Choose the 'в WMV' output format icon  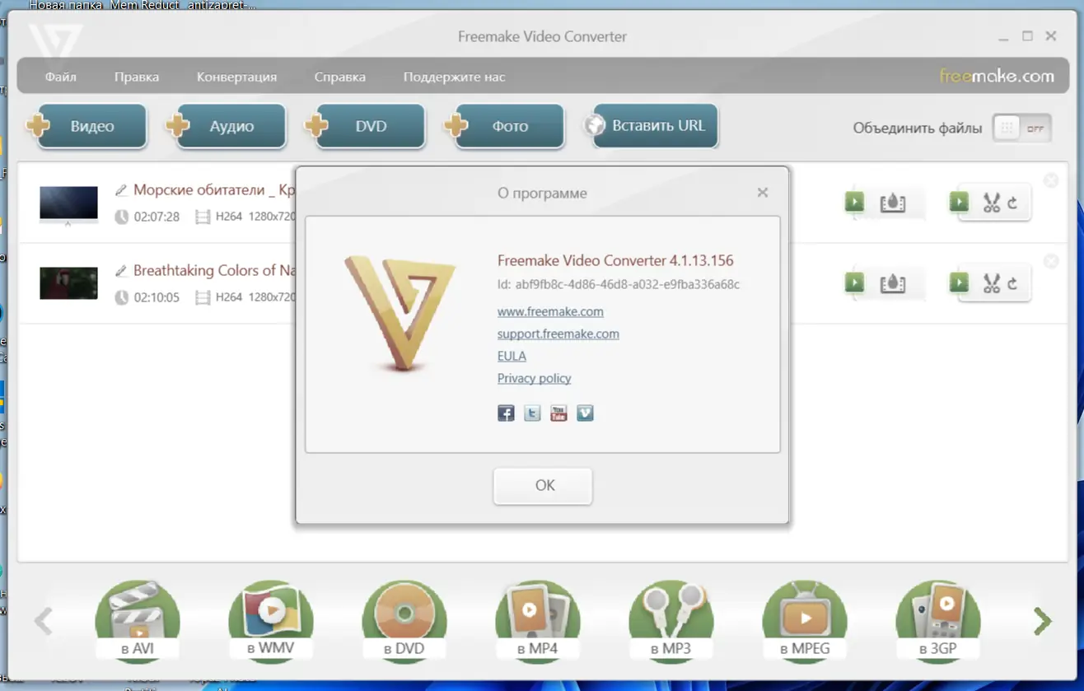coord(271,620)
